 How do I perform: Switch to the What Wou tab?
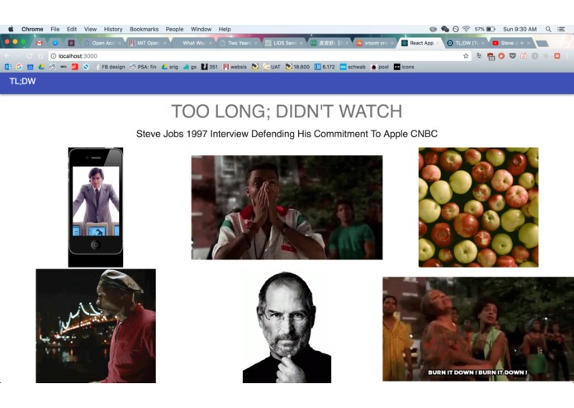193,43
